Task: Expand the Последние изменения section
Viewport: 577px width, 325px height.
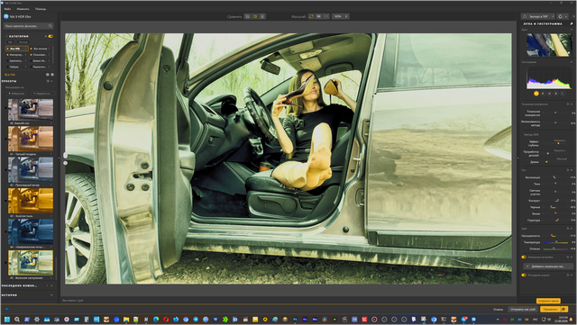Action: (x=51, y=285)
